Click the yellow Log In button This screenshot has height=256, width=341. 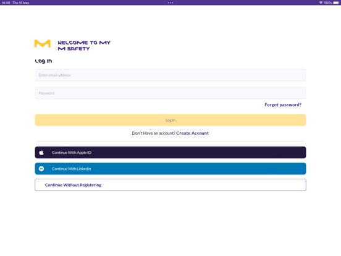tap(170, 120)
